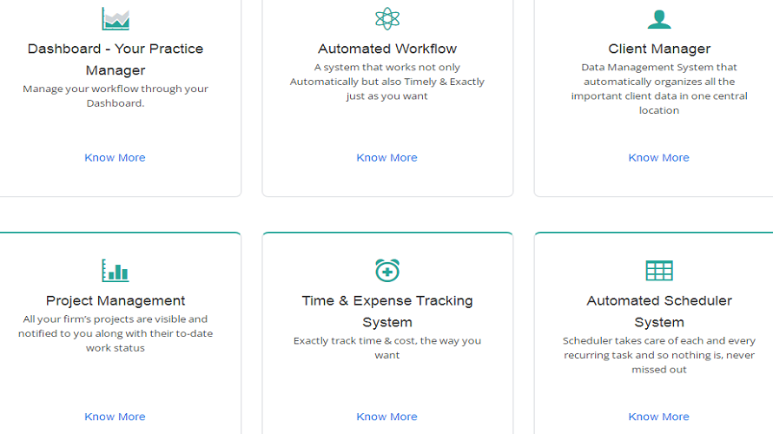The image size is (773, 434).
Task: Select the "Dashboard - Your Practice Manager" heading
Action: pos(116,59)
